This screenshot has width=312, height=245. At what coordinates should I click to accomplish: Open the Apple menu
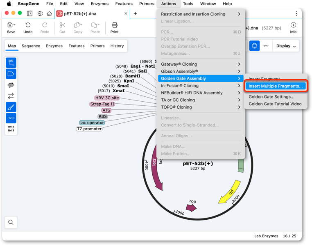tap(9, 4)
